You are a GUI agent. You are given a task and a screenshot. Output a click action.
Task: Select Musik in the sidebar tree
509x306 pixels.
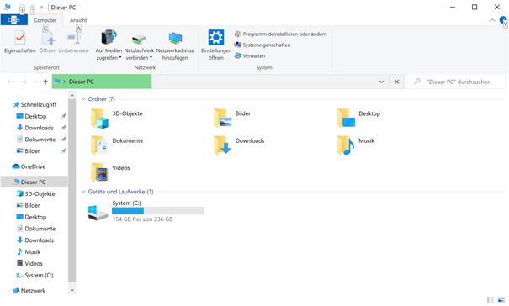click(29, 252)
